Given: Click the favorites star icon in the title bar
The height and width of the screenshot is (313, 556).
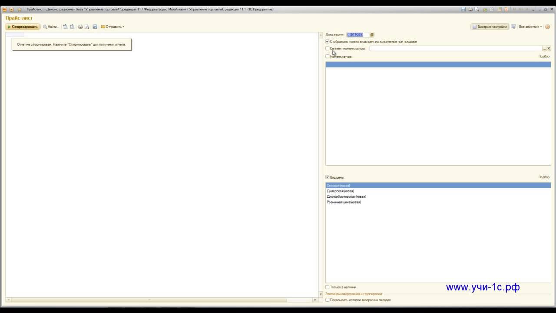Looking at the screenshot, I should pyautogui.click(x=20, y=9).
